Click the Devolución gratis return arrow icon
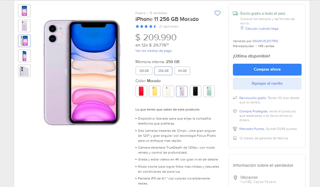Viewport: 320px width, 187px height. (x=235, y=98)
